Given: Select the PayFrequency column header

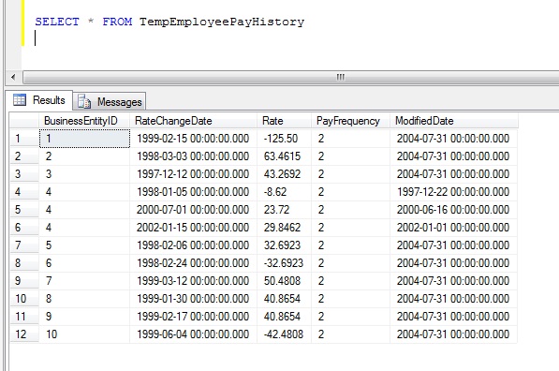Looking at the screenshot, I should [x=351, y=121].
